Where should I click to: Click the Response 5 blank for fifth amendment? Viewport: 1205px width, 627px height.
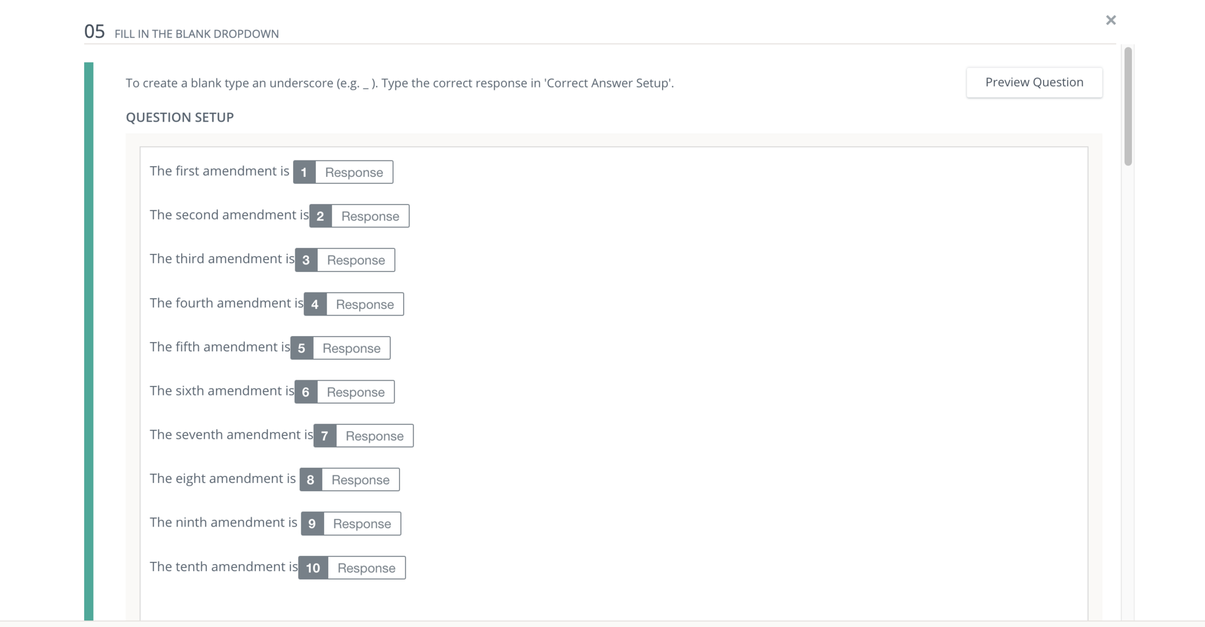click(351, 348)
